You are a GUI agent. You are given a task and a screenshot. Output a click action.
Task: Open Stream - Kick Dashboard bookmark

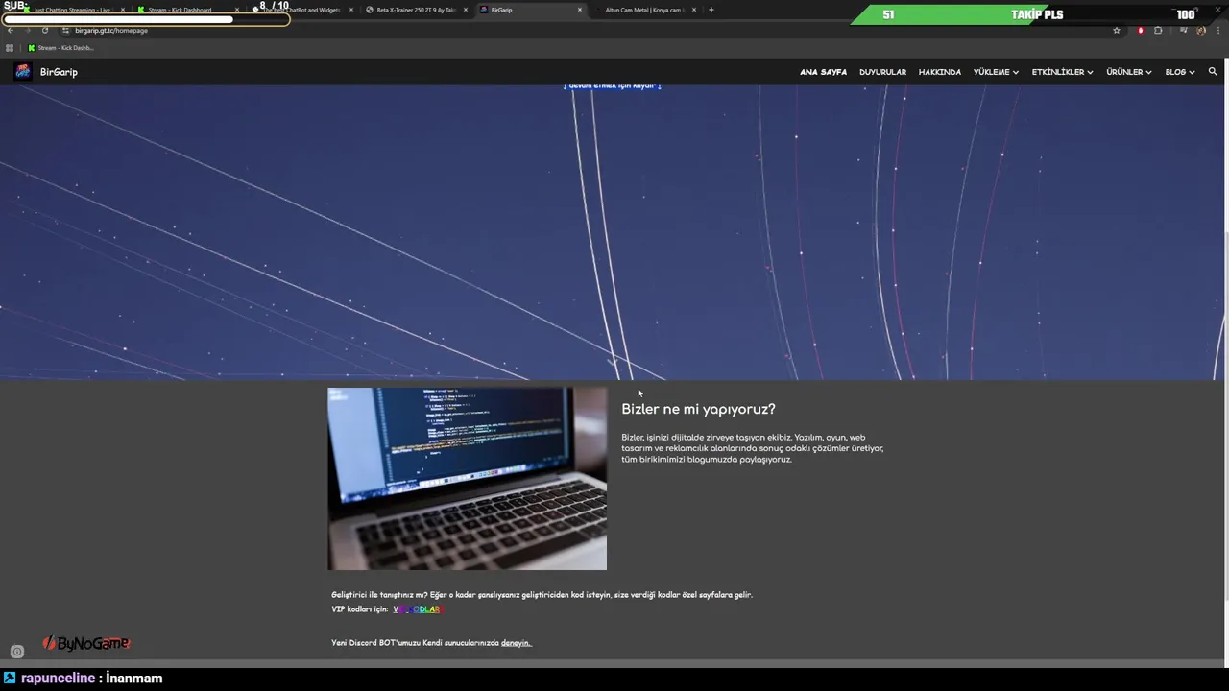[61, 48]
